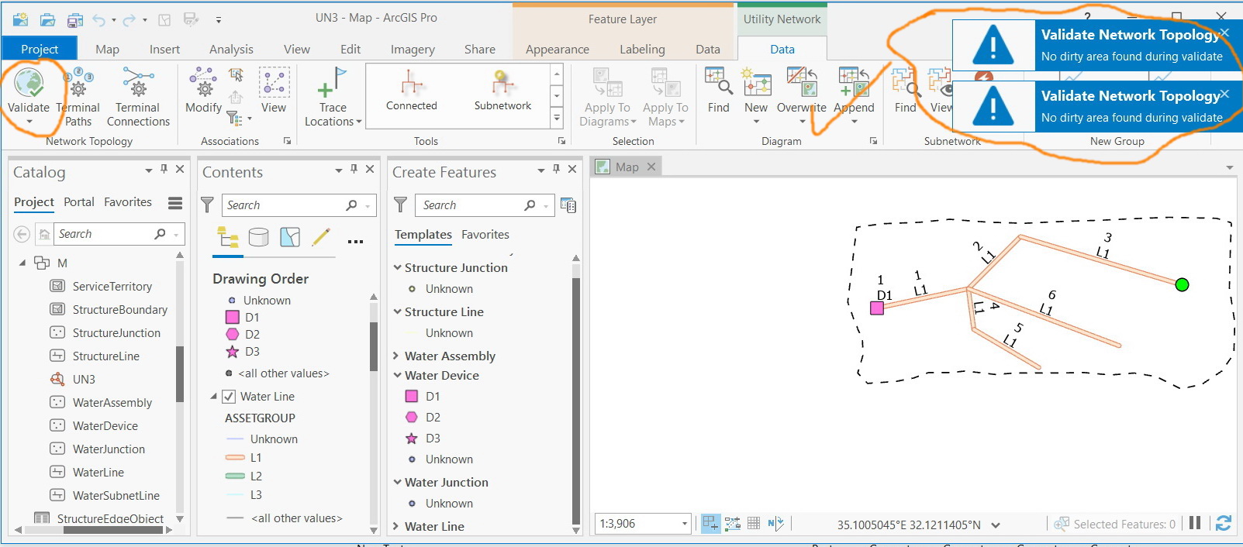Image resolution: width=1243 pixels, height=547 pixels.
Task: Open Contents more options ellipsis
Action: 355,241
